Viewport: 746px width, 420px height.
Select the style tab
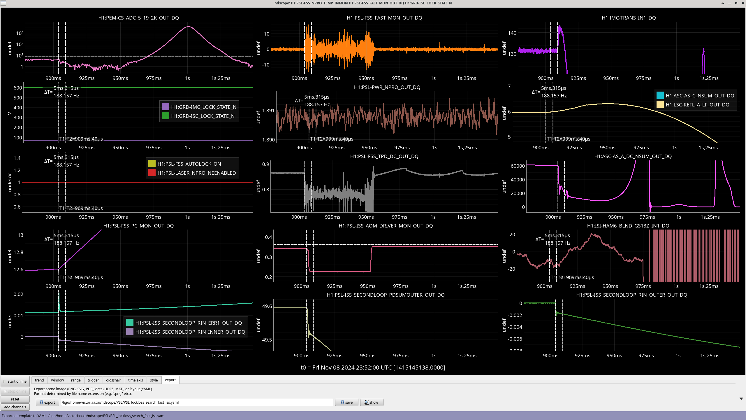[x=154, y=380]
